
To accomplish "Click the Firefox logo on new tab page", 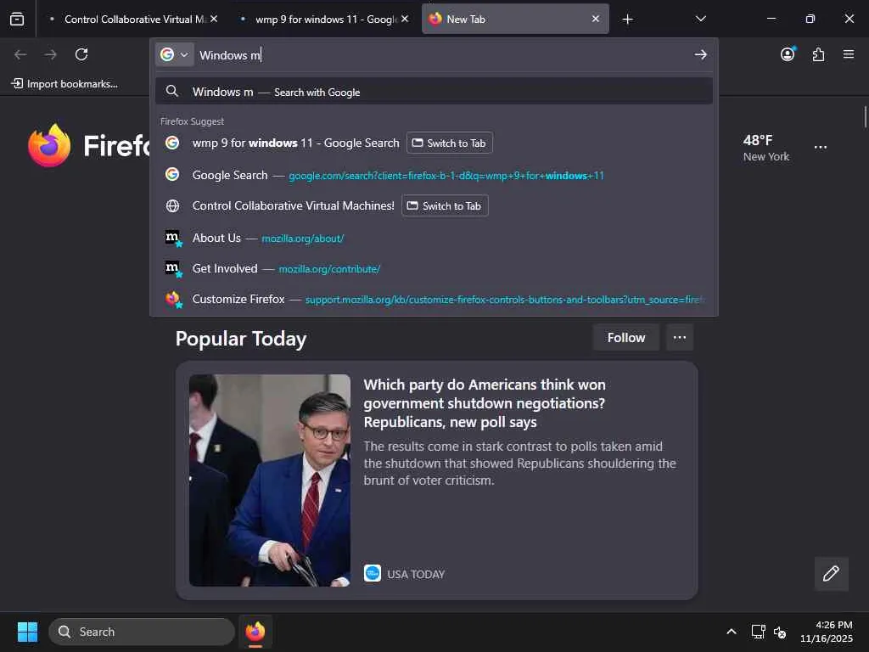I will click(49, 145).
